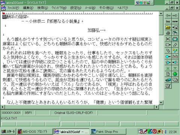This screenshot has width=180, height=135.
Task: Click the scissors cut icon
Action: (x=168, y=39)
